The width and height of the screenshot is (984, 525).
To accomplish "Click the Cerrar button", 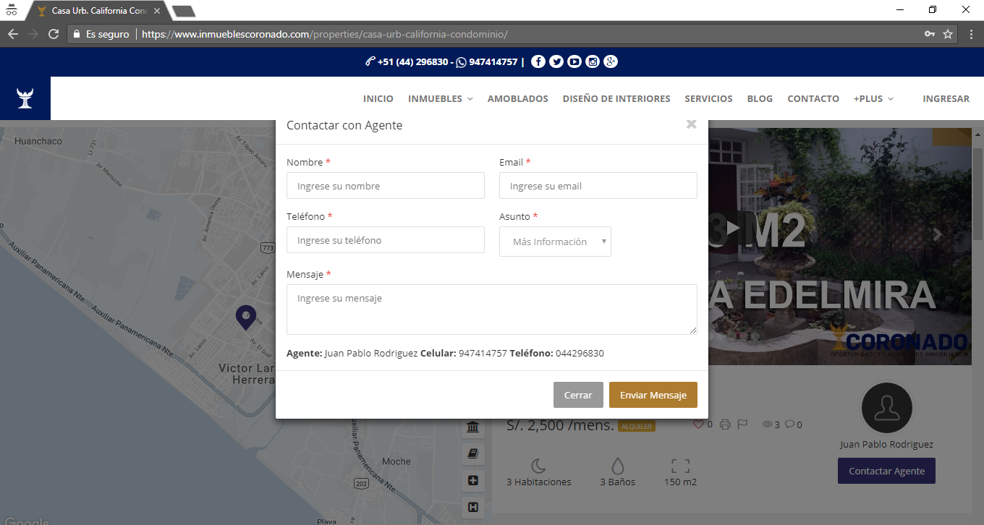I will pyautogui.click(x=578, y=395).
